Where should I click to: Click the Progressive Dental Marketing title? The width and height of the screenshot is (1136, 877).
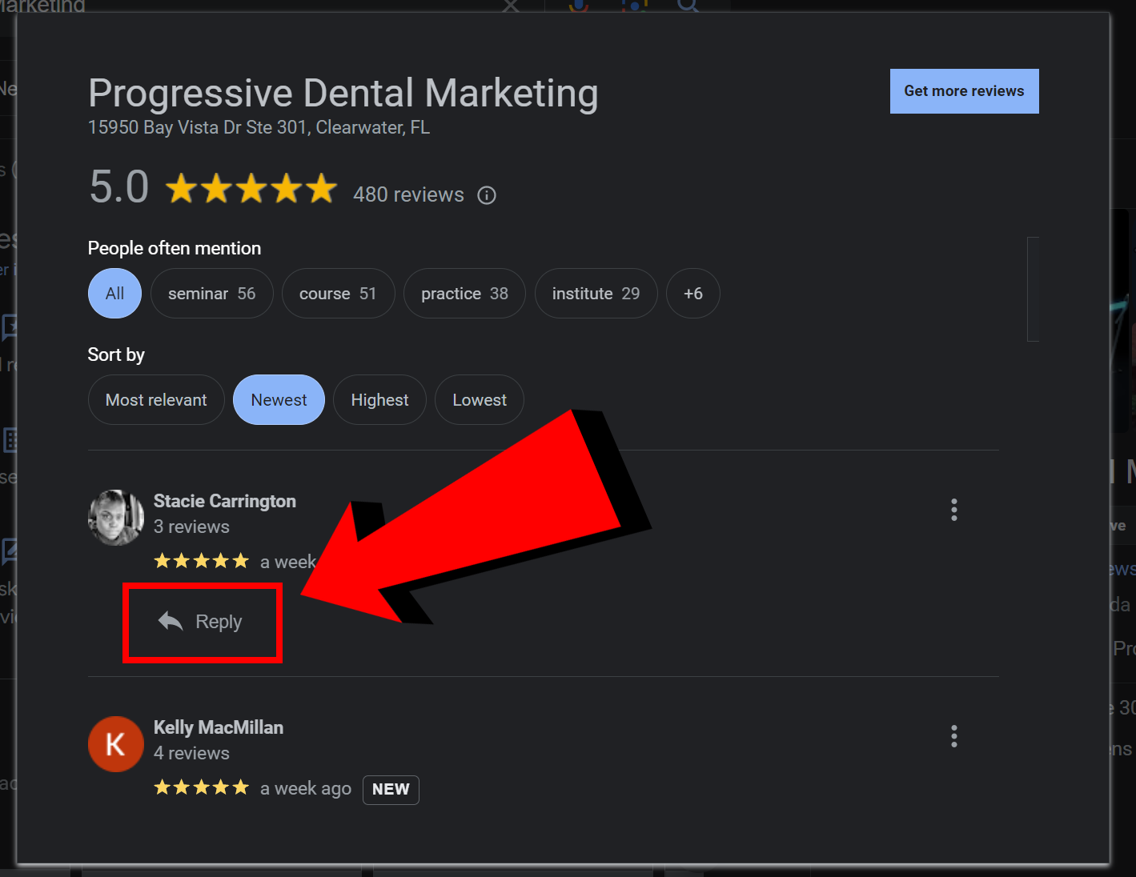click(x=343, y=93)
